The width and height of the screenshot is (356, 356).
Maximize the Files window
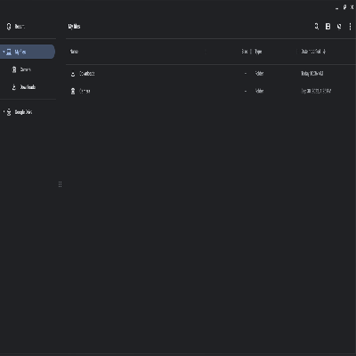[x=344, y=7]
